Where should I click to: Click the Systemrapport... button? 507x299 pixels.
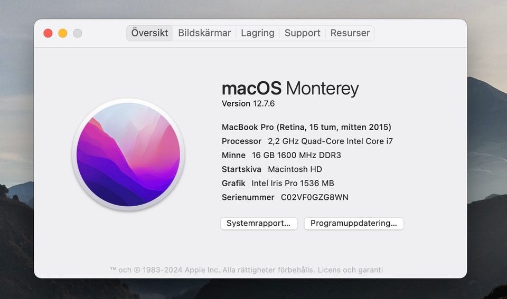click(x=259, y=224)
